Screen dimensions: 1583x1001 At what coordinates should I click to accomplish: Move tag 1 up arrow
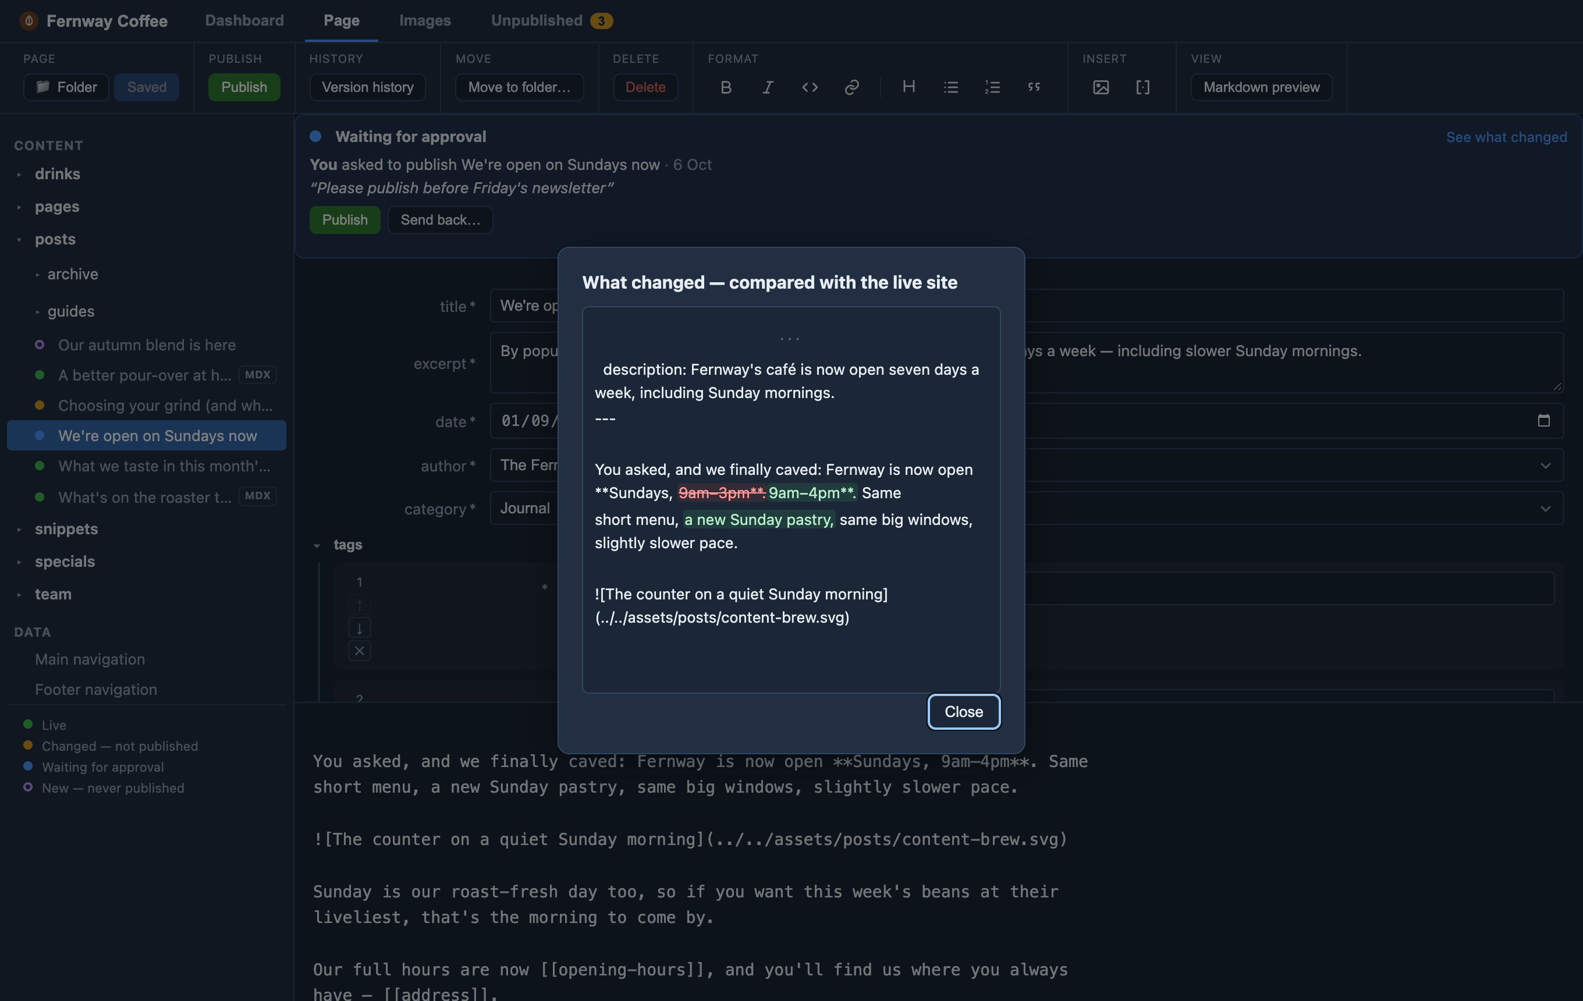click(360, 605)
